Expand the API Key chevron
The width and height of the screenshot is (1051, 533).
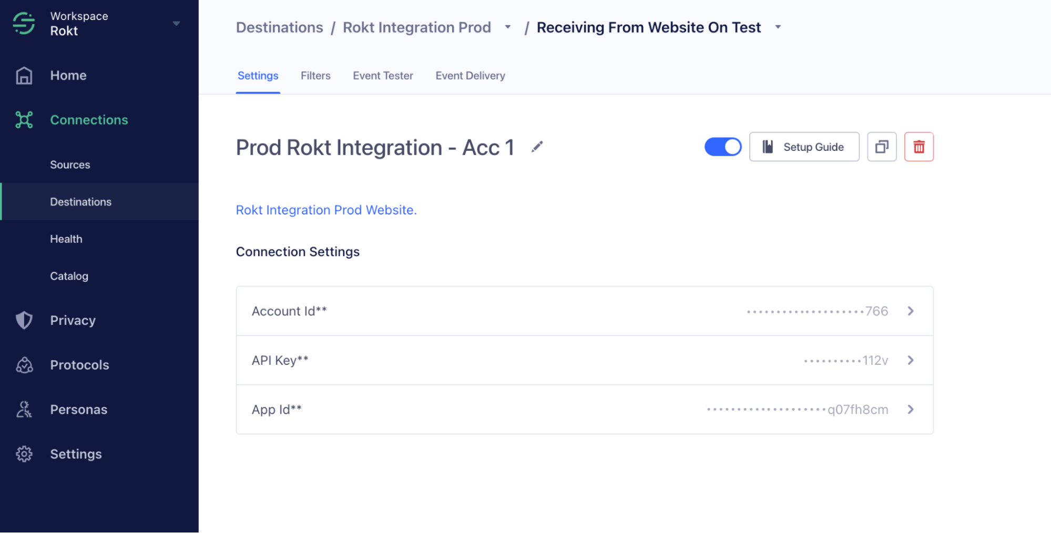pos(911,360)
